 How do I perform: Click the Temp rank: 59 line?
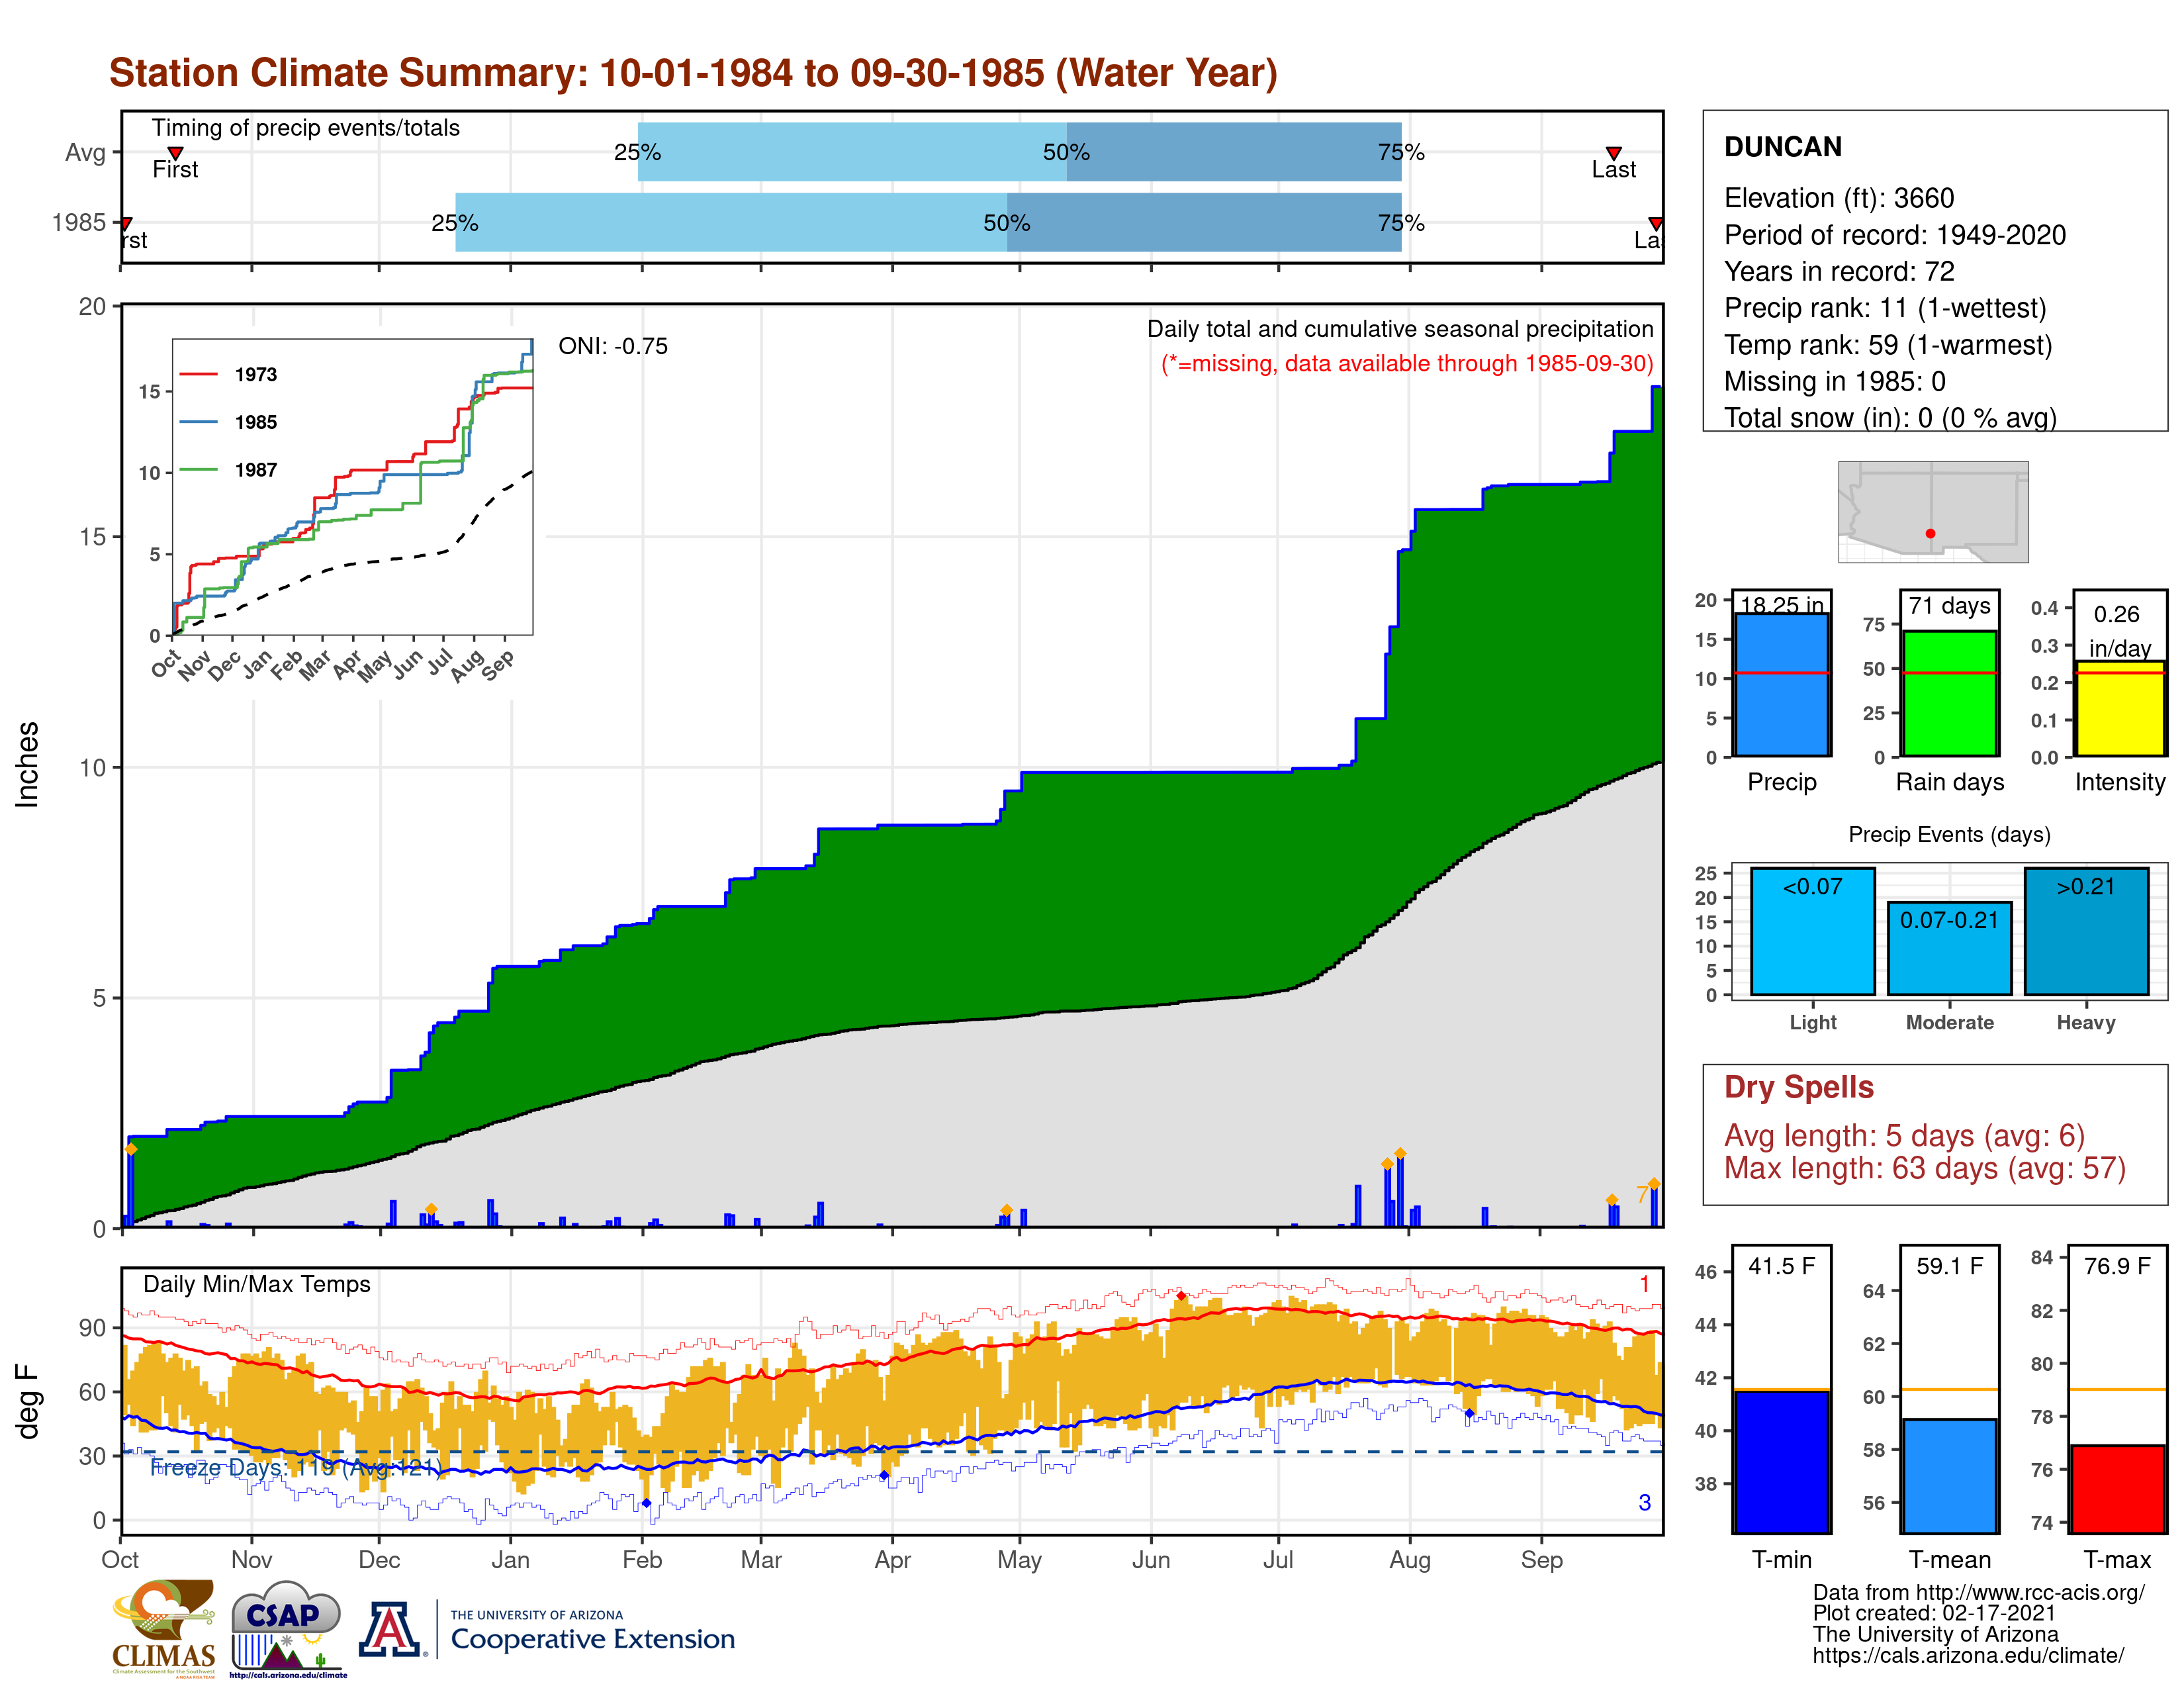tap(1888, 345)
